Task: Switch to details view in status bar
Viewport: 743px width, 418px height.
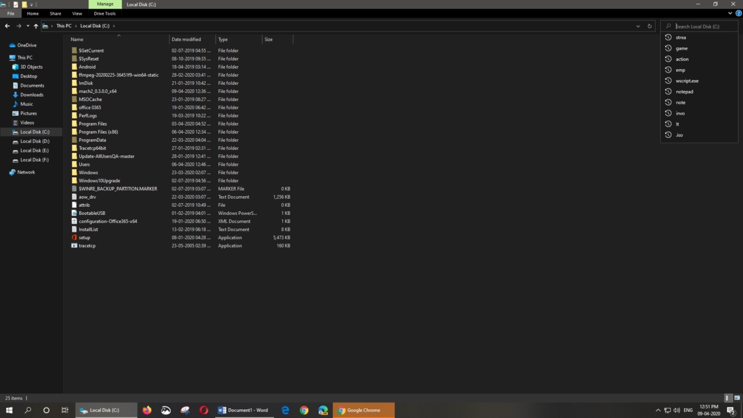Action: pos(728,398)
